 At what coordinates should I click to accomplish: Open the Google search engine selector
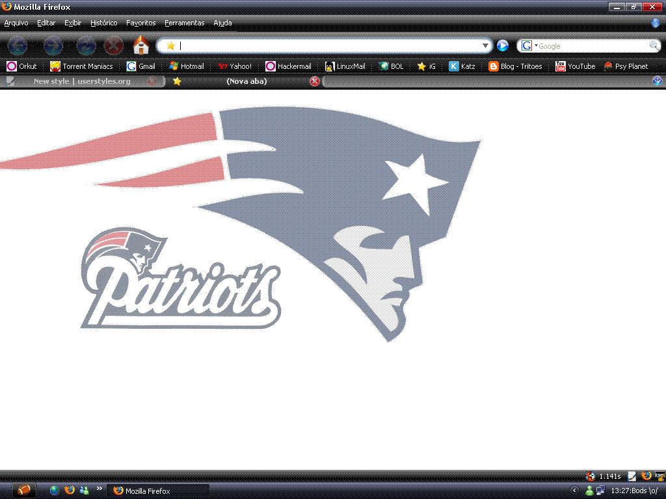pyautogui.click(x=529, y=45)
